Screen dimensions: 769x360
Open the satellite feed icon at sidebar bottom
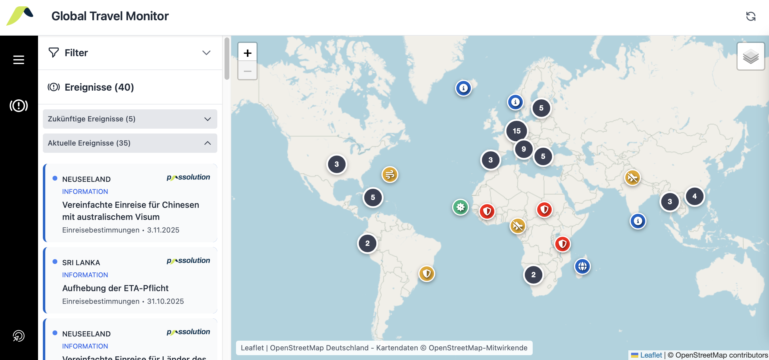point(19,336)
